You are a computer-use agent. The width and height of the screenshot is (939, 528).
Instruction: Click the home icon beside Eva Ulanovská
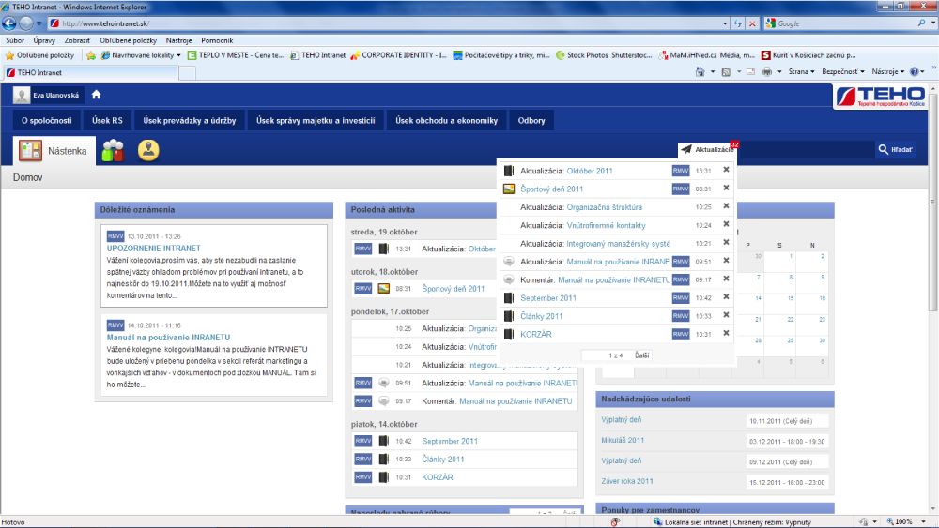(x=96, y=95)
